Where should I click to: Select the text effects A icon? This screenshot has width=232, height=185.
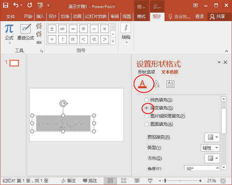click(x=156, y=84)
